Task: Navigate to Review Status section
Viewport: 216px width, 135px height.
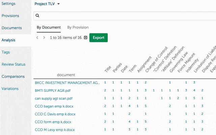Action: pyautogui.click(x=13, y=64)
